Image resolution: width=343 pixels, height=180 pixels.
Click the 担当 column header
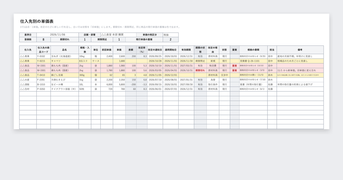(x=272, y=50)
